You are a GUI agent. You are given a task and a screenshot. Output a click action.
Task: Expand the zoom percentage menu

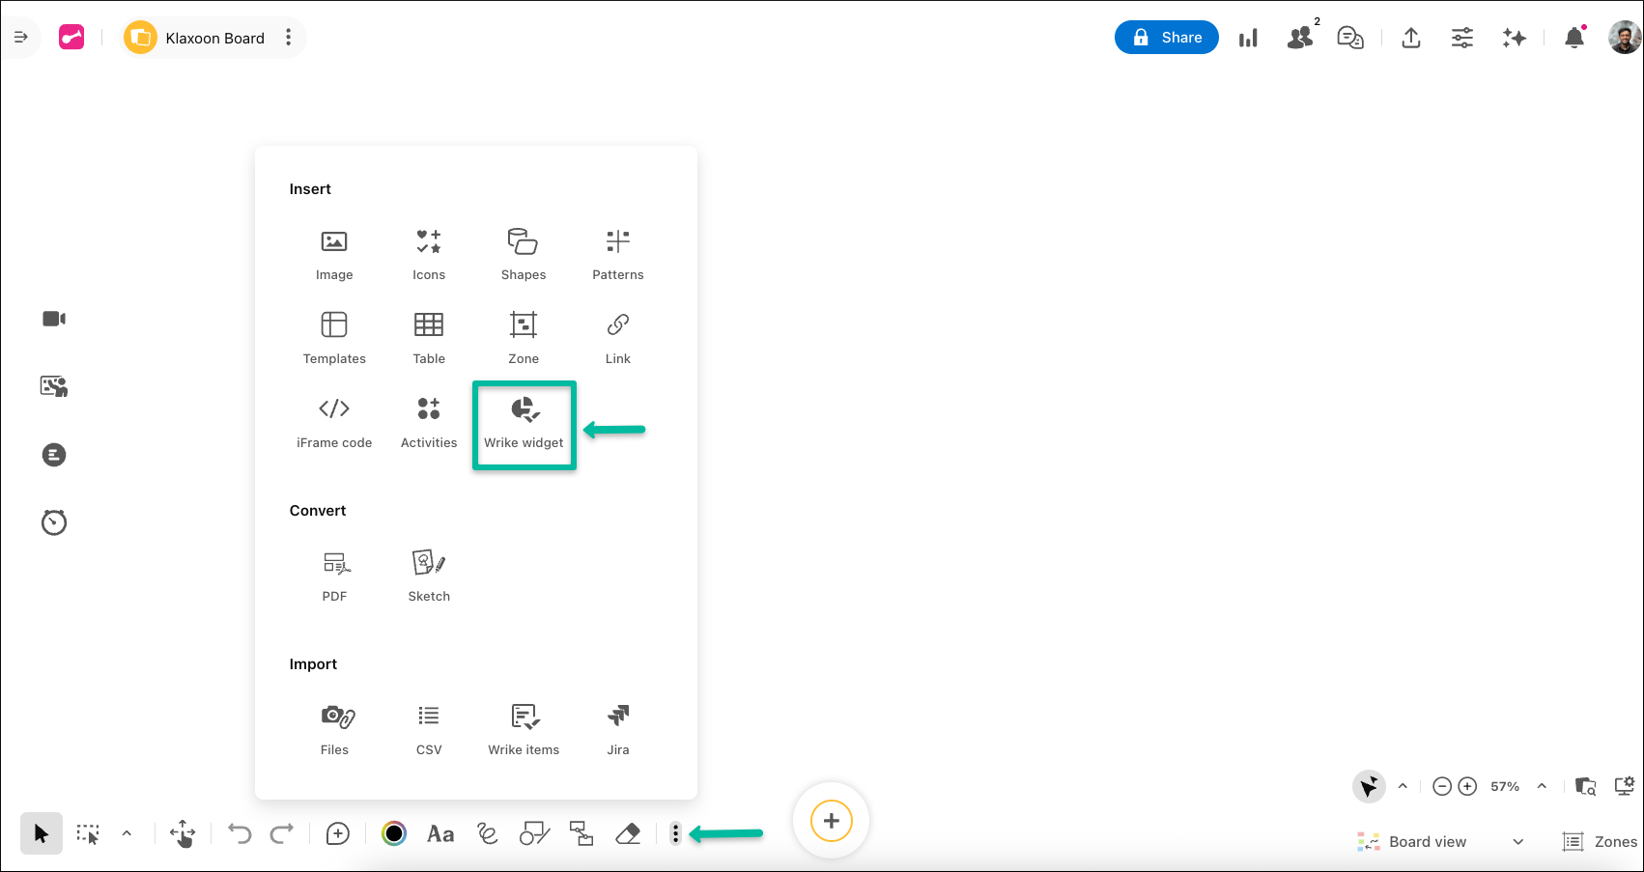(1541, 786)
